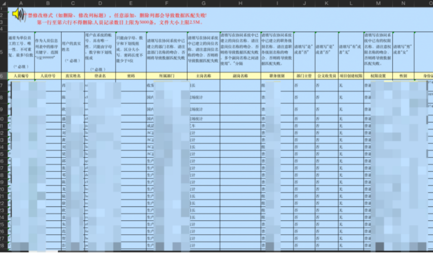433x253 pixels.
Task: Select row 28 header
Action: point(4,245)
